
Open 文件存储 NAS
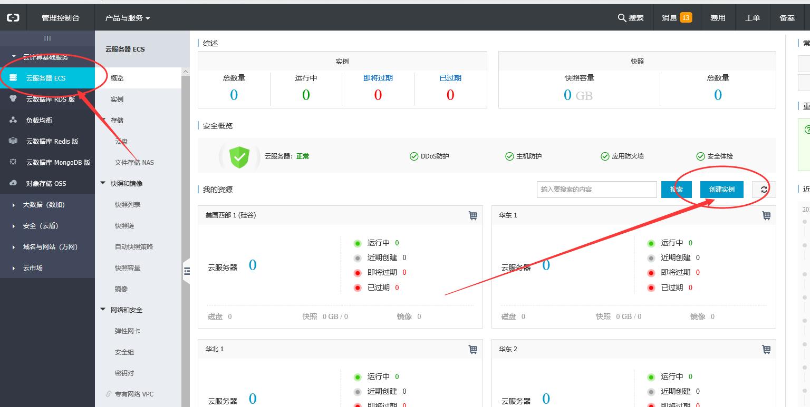[134, 162]
